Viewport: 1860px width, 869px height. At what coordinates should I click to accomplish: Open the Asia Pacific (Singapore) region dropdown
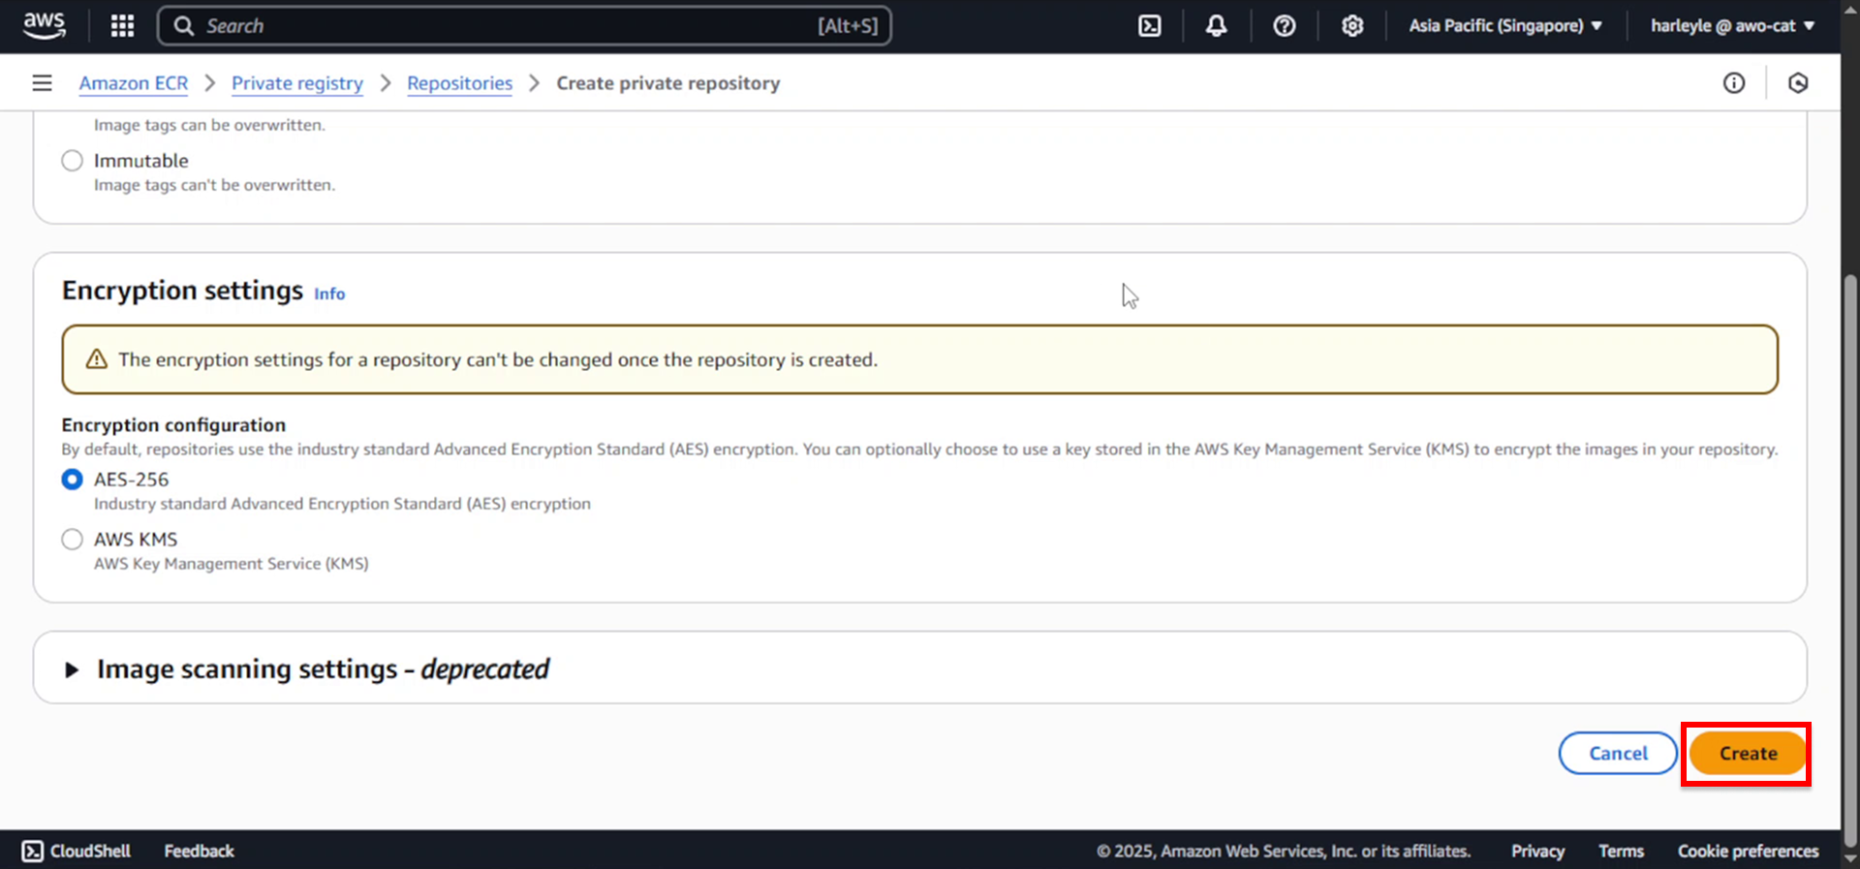[1505, 26]
